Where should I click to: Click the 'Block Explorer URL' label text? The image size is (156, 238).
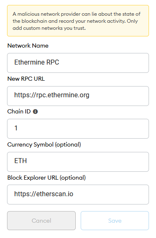pyautogui.click(x=33, y=178)
